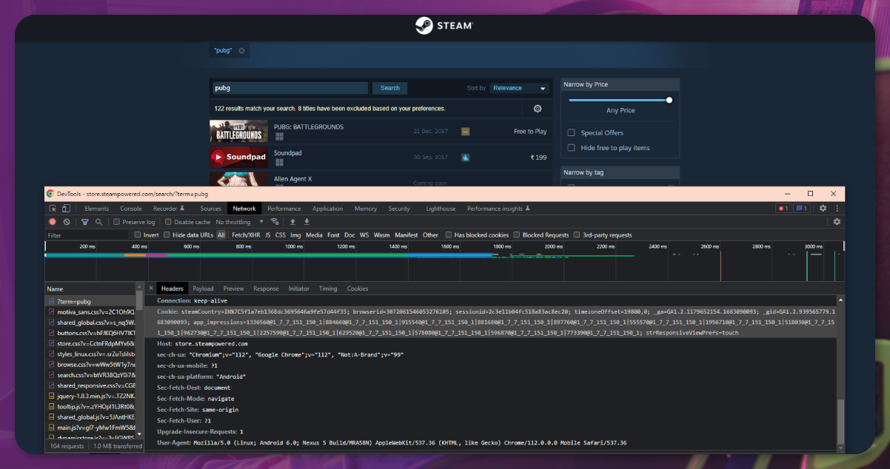
Task: Click the network Filter text field
Action: coord(87,235)
